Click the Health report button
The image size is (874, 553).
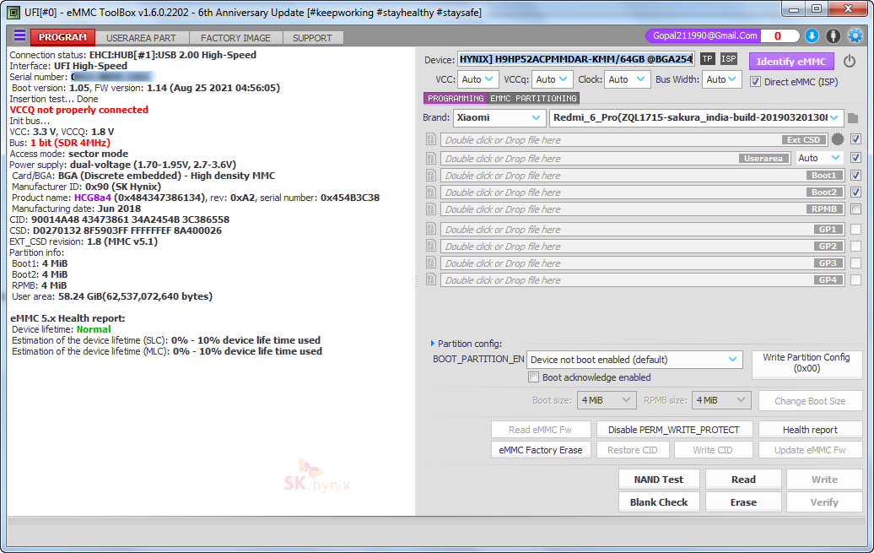pyautogui.click(x=810, y=430)
